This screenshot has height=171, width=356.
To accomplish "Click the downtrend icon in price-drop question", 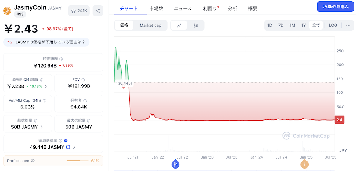I will click(10, 42).
